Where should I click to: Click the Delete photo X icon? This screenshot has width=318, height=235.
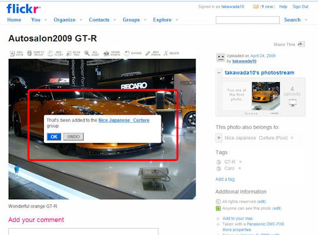coord(166,53)
